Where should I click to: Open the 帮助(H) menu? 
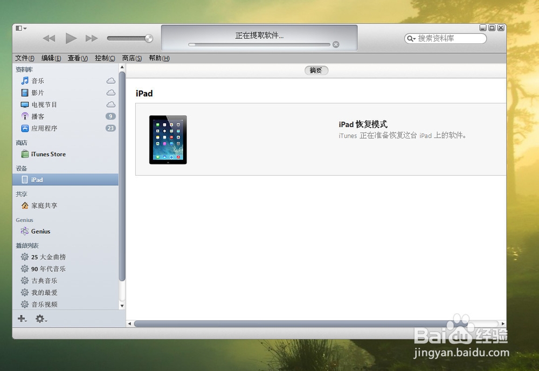pyautogui.click(x=159, y=58)
